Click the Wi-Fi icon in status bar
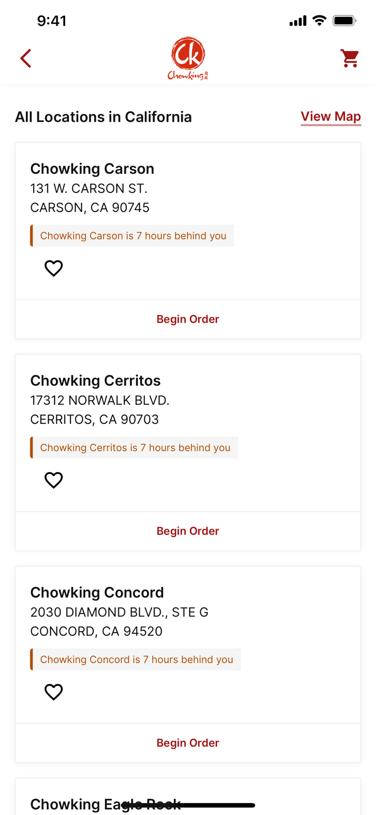The height and width of the screenshot is (815, 376). [x=319, y=20]
